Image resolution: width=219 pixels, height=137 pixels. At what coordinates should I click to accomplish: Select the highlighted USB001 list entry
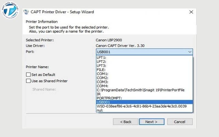pyautogui.click(x=104, y=102)
